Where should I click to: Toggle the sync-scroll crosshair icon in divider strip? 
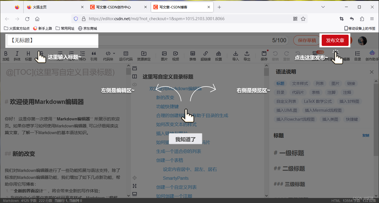135,178
